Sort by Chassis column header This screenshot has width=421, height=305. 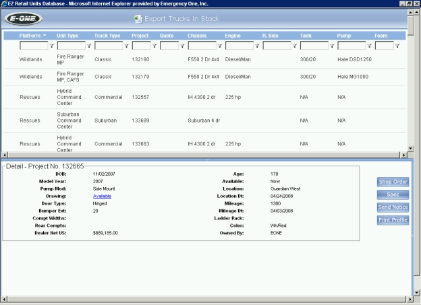tap(197, 36)
